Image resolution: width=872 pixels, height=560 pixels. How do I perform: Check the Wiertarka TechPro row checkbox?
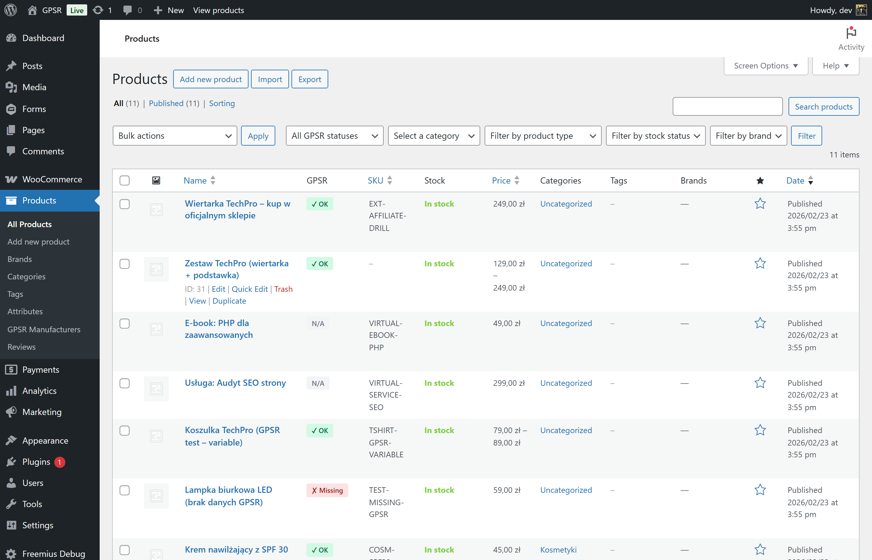pos(124,204)
